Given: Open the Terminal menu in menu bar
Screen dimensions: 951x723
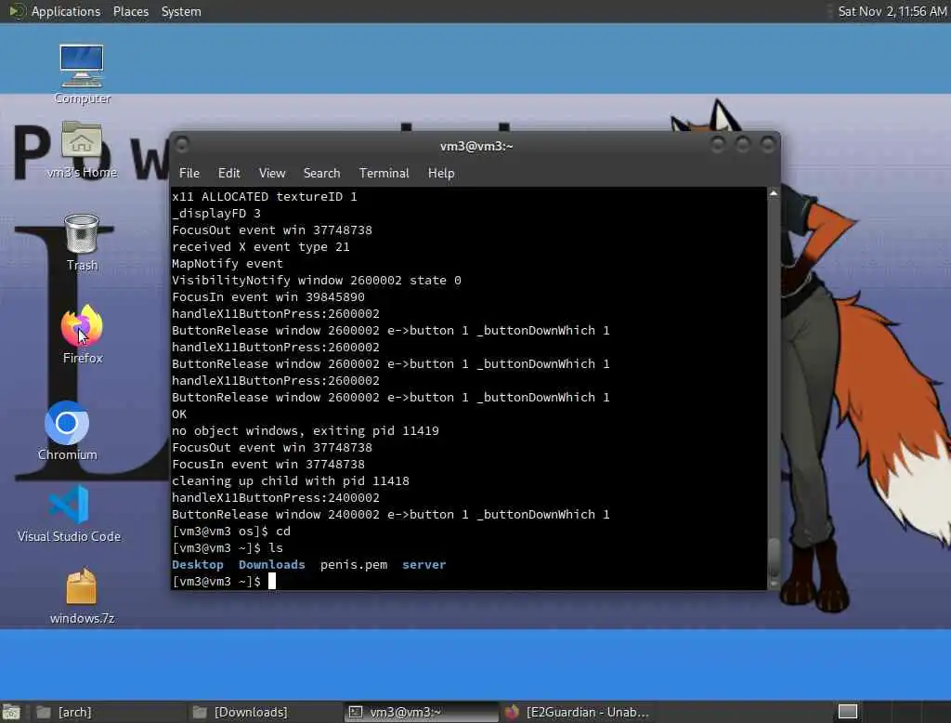Looking at the screenshot, I should click(384, 173).
